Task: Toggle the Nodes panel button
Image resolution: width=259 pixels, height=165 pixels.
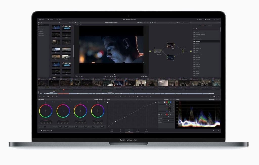Action: coord(199,20)
